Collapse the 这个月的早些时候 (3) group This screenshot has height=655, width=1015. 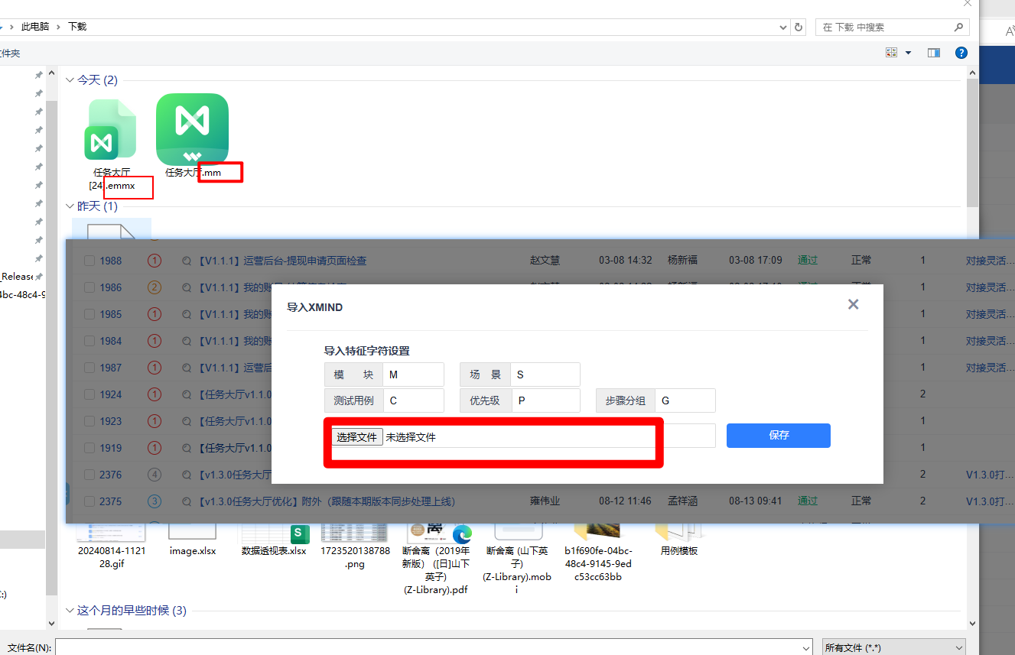70,611
